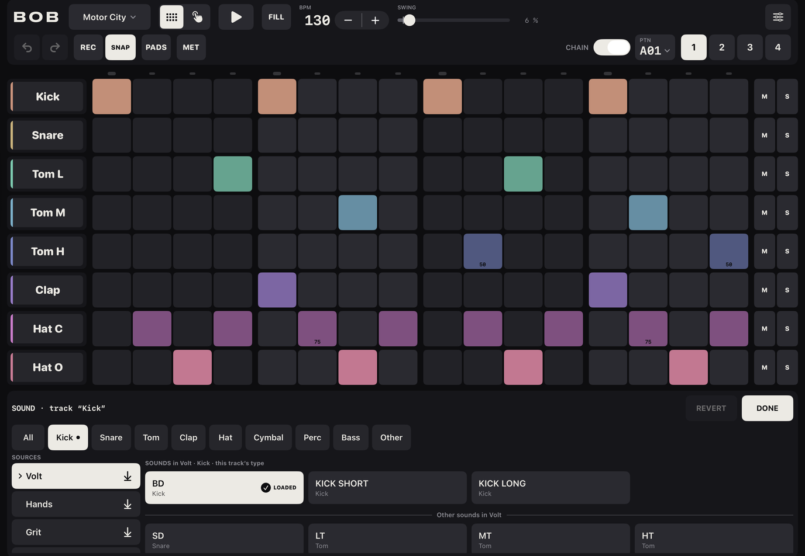The width and height of the screenshot is (805, 556).
Task: Download the Volt source pack
Action: point(128,476)
